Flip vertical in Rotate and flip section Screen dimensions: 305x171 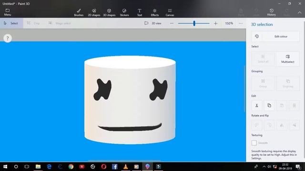[294, 125]
